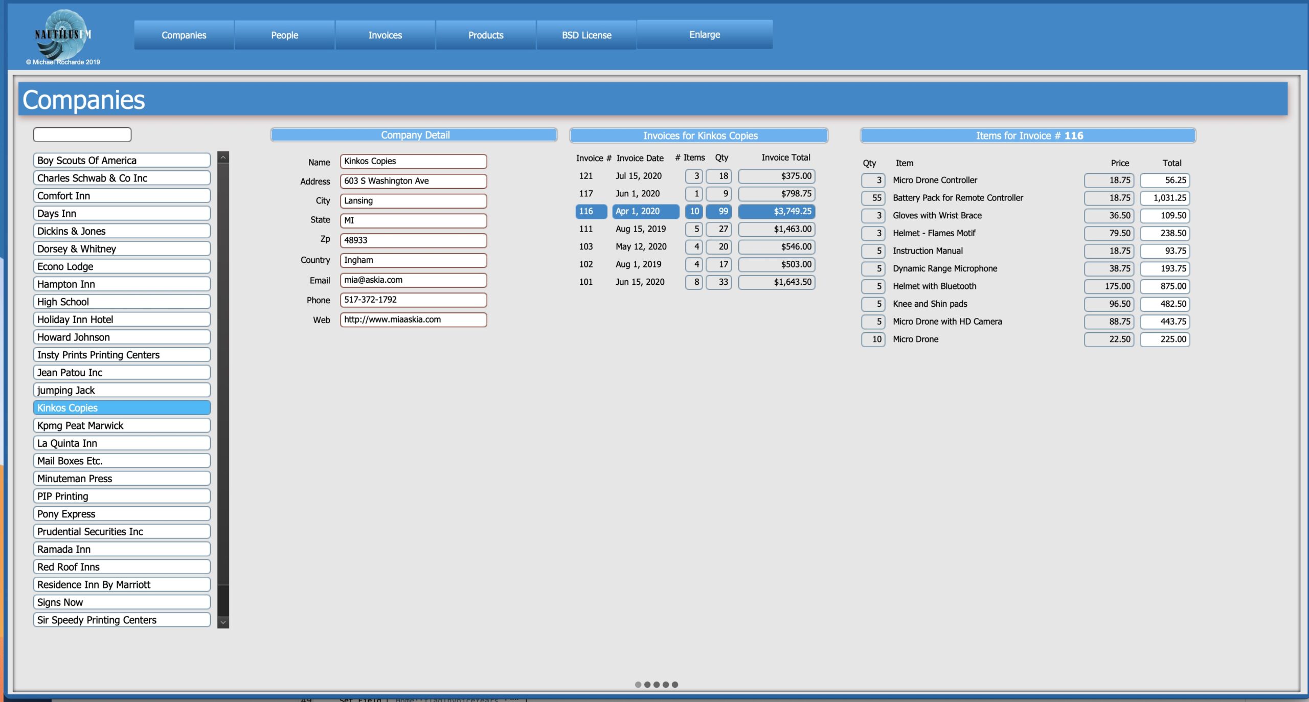Image resolution: width=1309 pixels, height=702 pixels.
Task: Select Sir Speedy Printing Centers
Action: tap(122, 620)
